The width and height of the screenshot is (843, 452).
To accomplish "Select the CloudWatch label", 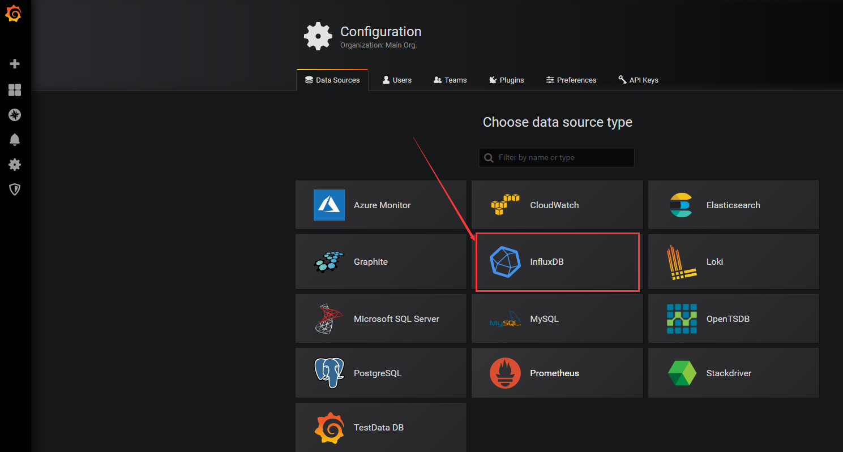I will [554, 205].
